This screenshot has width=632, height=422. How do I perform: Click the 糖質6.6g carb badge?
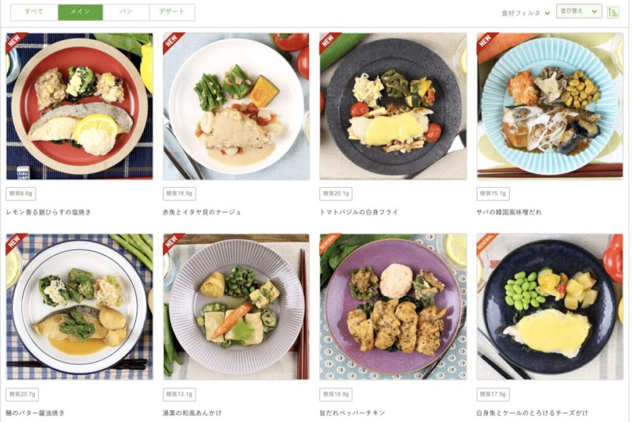(x=20, y=194)
